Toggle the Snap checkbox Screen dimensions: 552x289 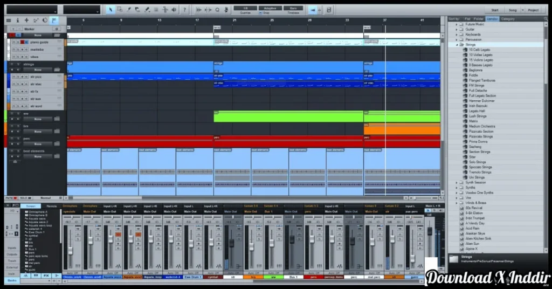(x=261, y=13)
